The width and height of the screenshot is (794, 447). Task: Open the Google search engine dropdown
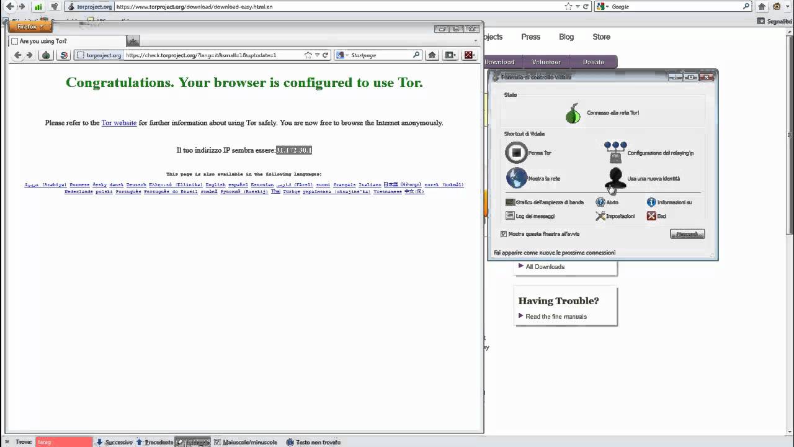603,7
